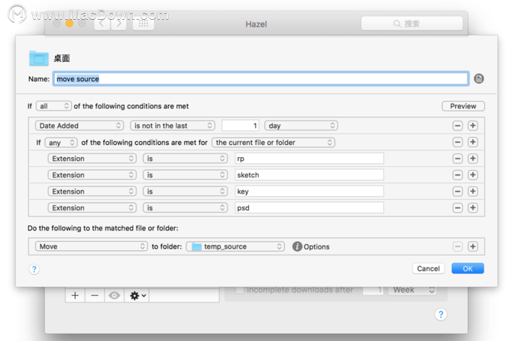Click the Preview button
Image resolution: width=517 pixels, height=341 pixels.
click(x=463, y=106)
